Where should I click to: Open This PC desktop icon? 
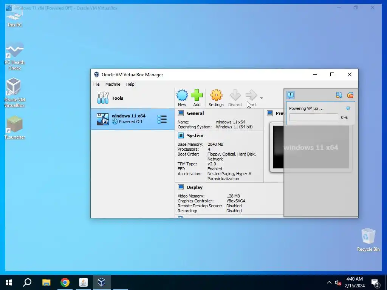(x=15, y=16)
